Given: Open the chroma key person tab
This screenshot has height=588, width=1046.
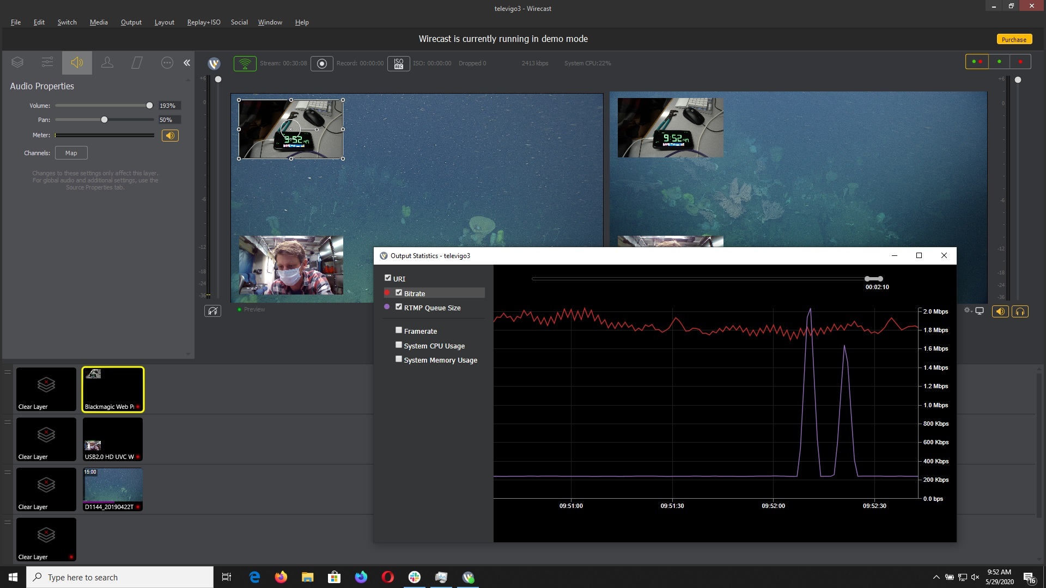Looking at the screenshot, I should coord(107,63).
